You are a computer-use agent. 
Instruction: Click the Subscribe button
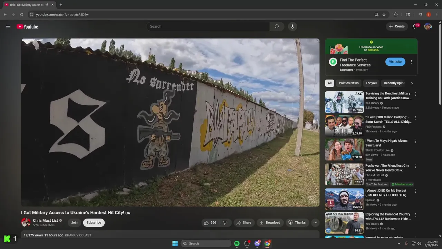[x=94, y=223]
